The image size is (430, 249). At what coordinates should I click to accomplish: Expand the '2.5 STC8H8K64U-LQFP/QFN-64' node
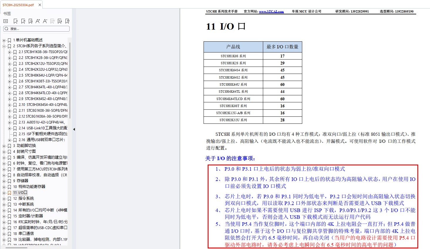10,75
